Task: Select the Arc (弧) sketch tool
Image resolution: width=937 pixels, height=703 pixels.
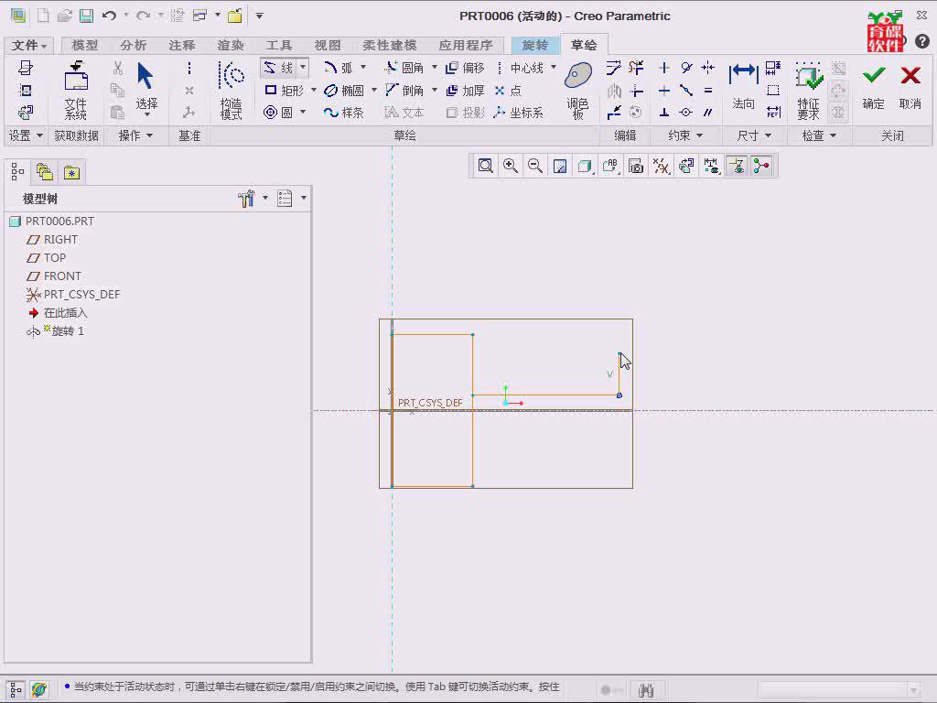Action: (339, 68)
